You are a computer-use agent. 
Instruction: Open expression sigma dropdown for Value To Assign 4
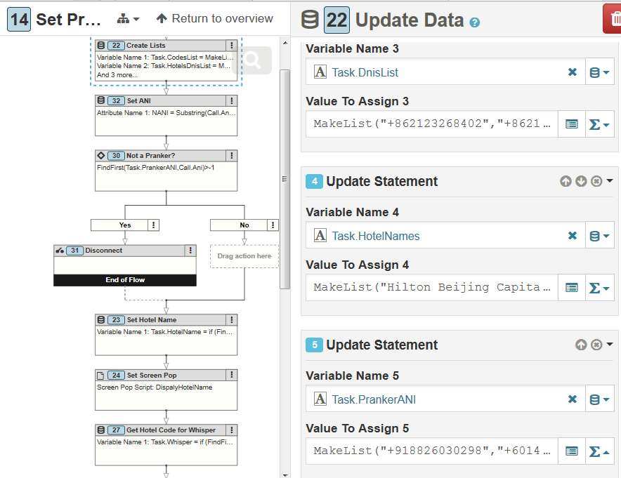tap(599, 288)
